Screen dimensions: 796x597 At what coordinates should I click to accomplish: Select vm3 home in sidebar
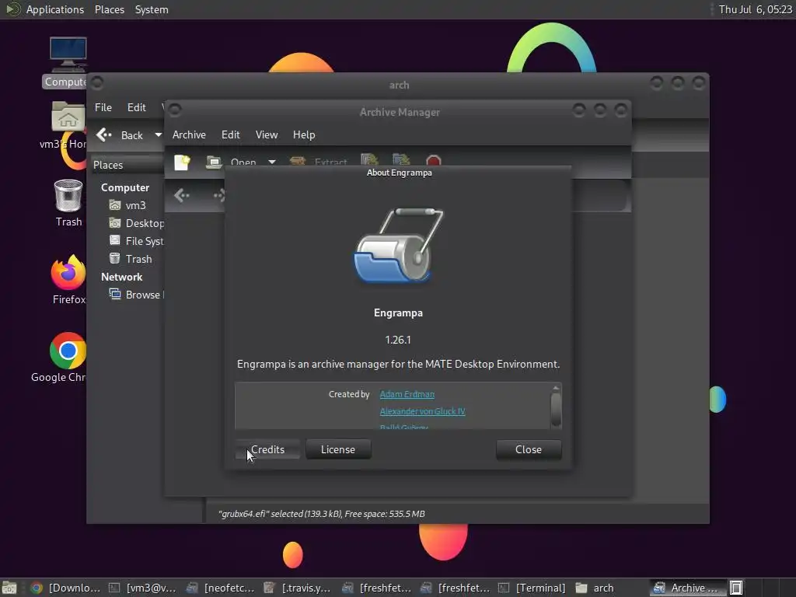[x=135, y=205]
